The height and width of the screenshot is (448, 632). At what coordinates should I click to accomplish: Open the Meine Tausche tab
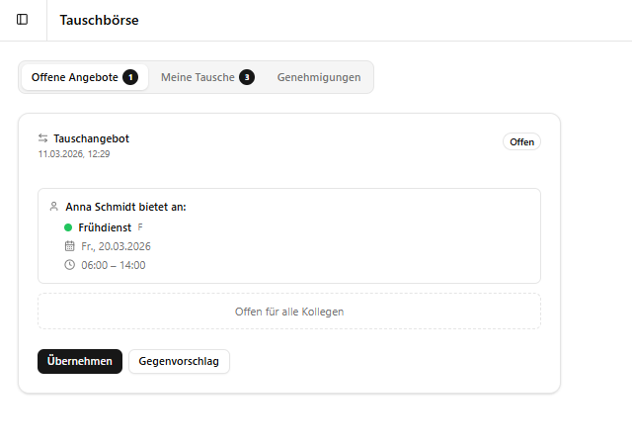(x=198, y=77)
